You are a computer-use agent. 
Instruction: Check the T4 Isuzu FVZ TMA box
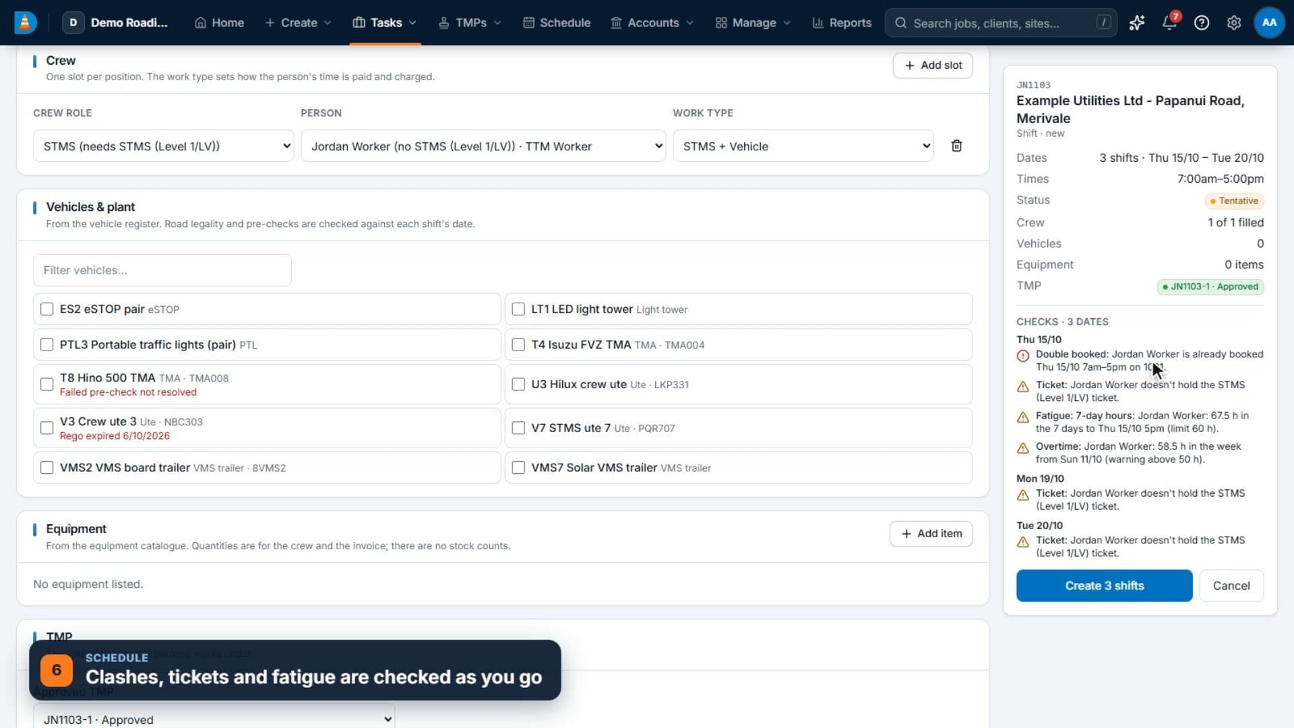tap(518, 344)
